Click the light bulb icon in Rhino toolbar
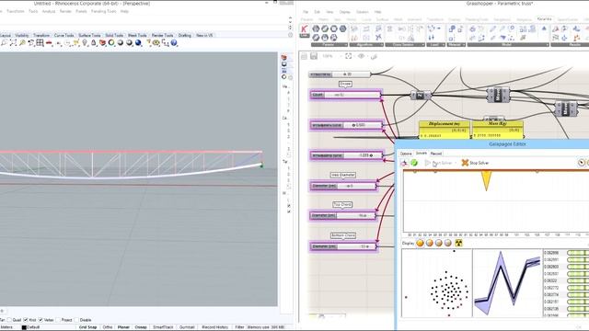The height and width of the screenshot is (331, 589). [x=85, y=43]
